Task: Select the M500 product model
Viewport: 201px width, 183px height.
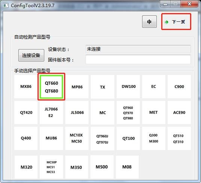Action: (x=102, y=167)
